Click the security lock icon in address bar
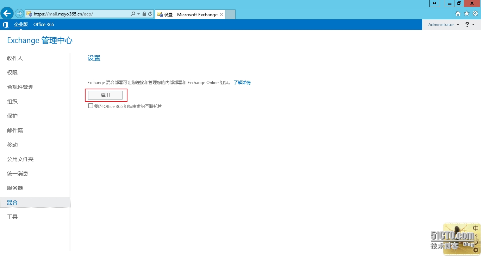Screen dimensions: 481x256 click(144, 14)
